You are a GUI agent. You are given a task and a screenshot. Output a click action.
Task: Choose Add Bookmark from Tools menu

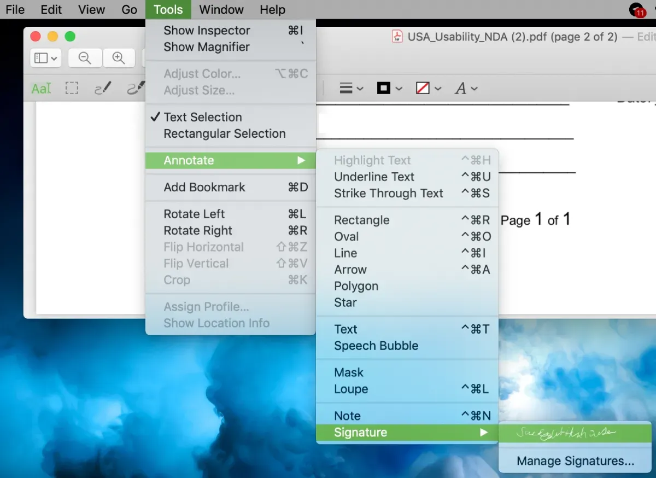click(204, 187)
